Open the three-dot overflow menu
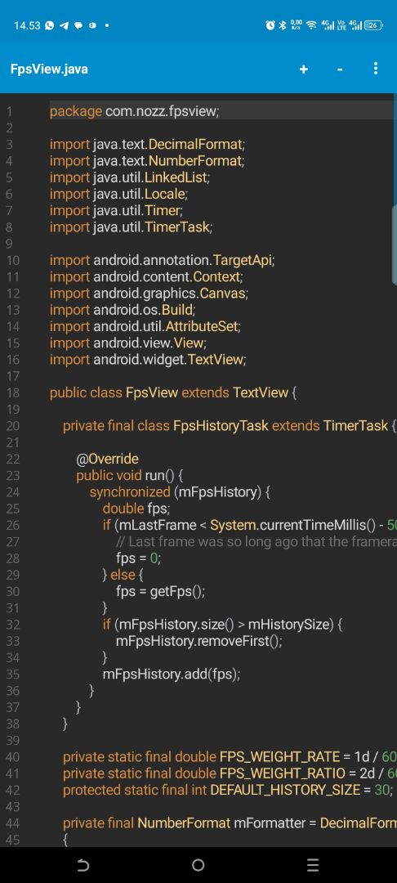The height and width of the screenshot is (883, 397). [376, 69]
